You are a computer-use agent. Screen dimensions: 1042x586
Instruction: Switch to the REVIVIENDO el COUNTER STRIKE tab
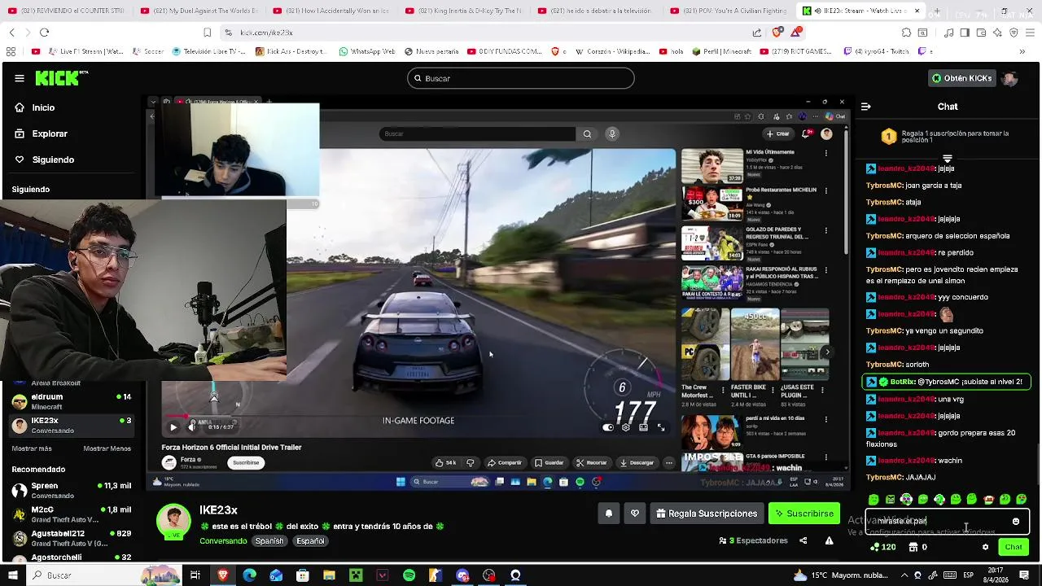[66, 11]
